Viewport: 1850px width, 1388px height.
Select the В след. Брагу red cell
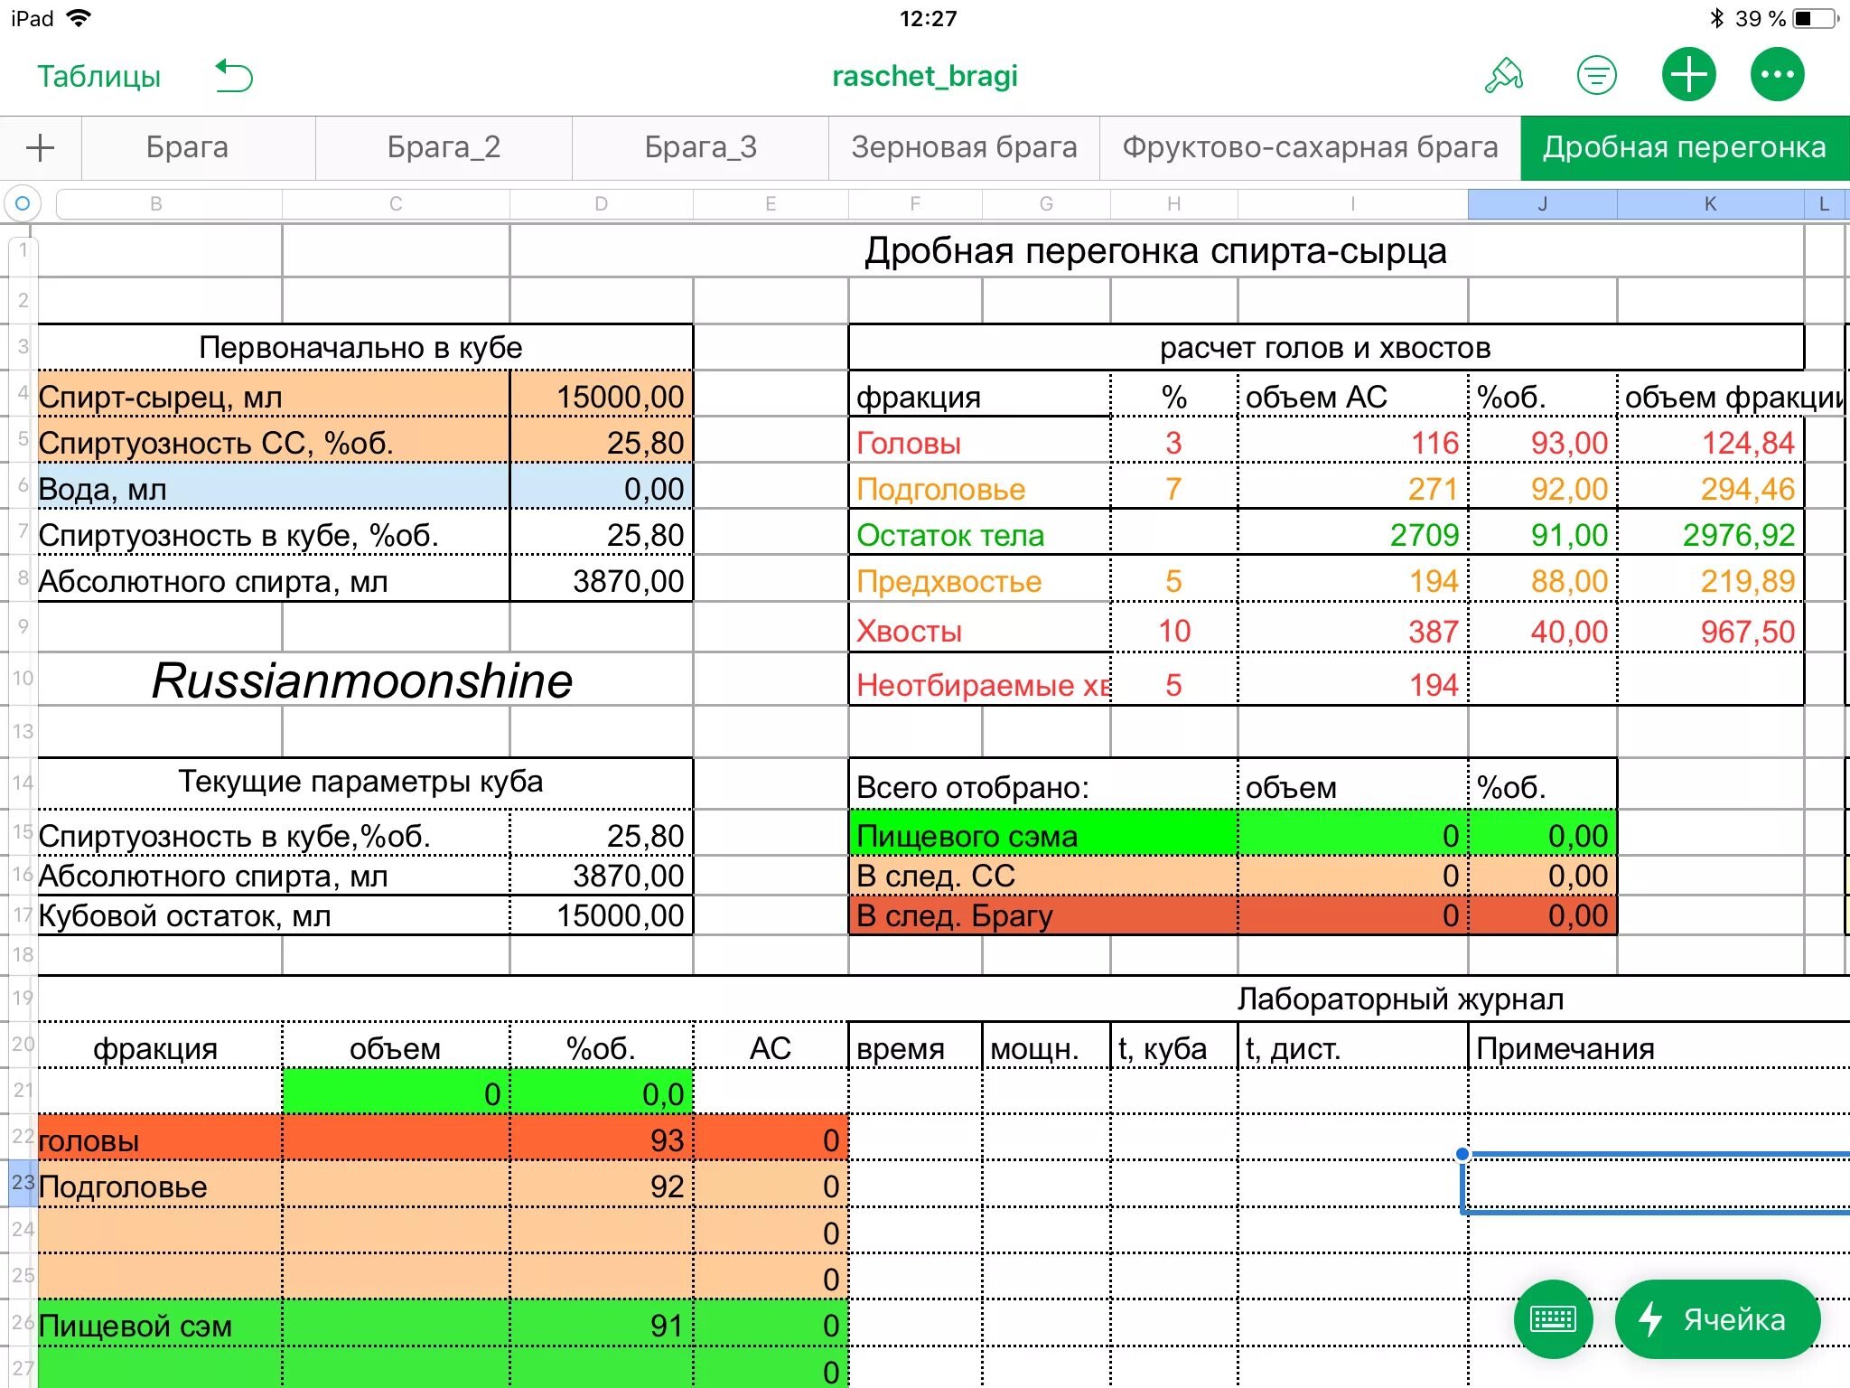1043,914
